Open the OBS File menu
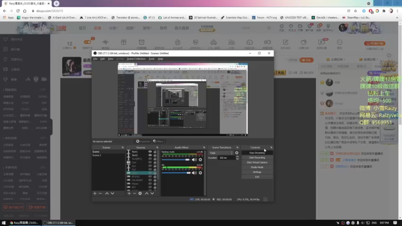Viewport: 402px width, 226px height. point(95,59)
